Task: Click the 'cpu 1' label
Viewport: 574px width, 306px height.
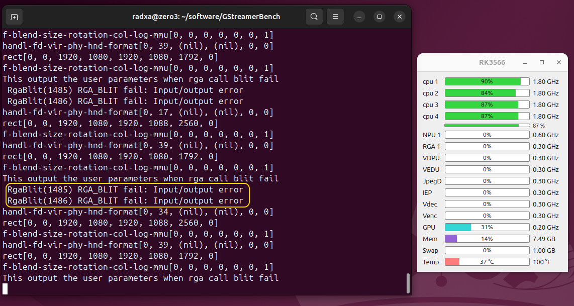Action: [430, 82]
